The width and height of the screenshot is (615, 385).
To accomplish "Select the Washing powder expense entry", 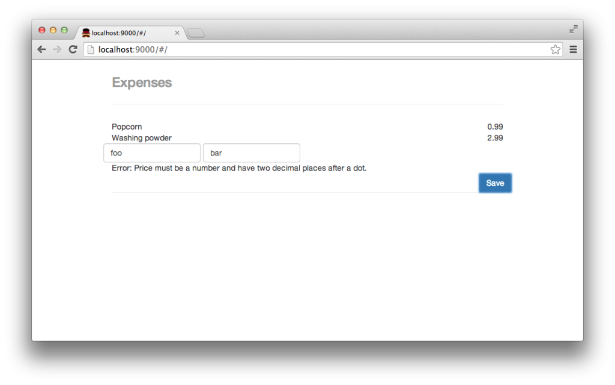I will [x=142, y=138].
